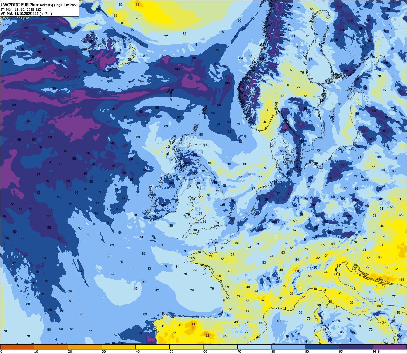The width and height of the screenshot is (407, 354).
Task: Click the humidity value '29' in southeast France
Action: pyautogui.click(x=285, y=286)
